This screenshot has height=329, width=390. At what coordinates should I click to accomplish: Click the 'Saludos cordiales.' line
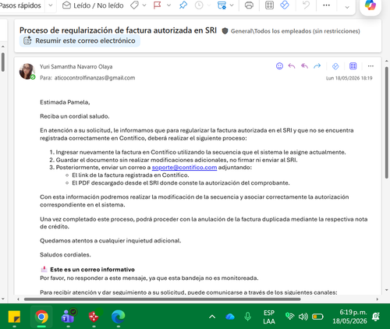[66, 255]
